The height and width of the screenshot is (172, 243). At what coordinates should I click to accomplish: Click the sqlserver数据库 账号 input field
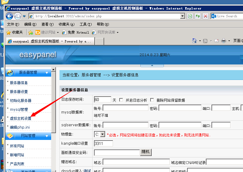coord(126,125)
